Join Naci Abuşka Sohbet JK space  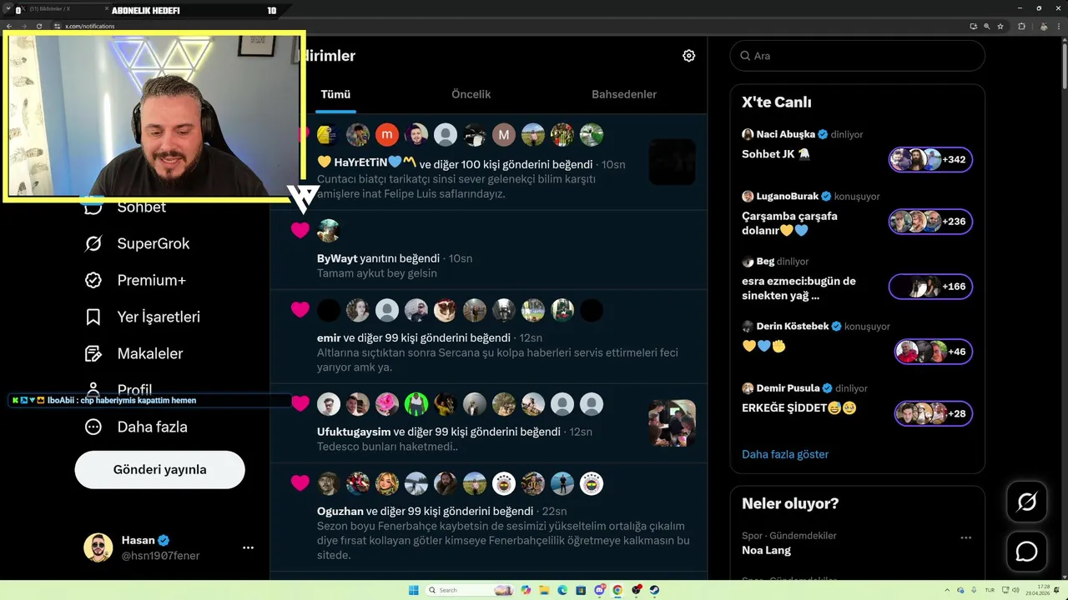775,154
